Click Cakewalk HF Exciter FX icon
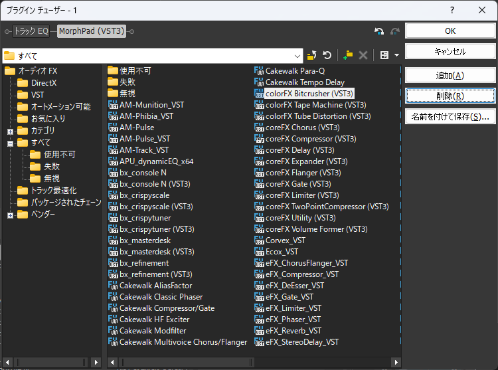 pyautogui.click(x=113, y=320)
